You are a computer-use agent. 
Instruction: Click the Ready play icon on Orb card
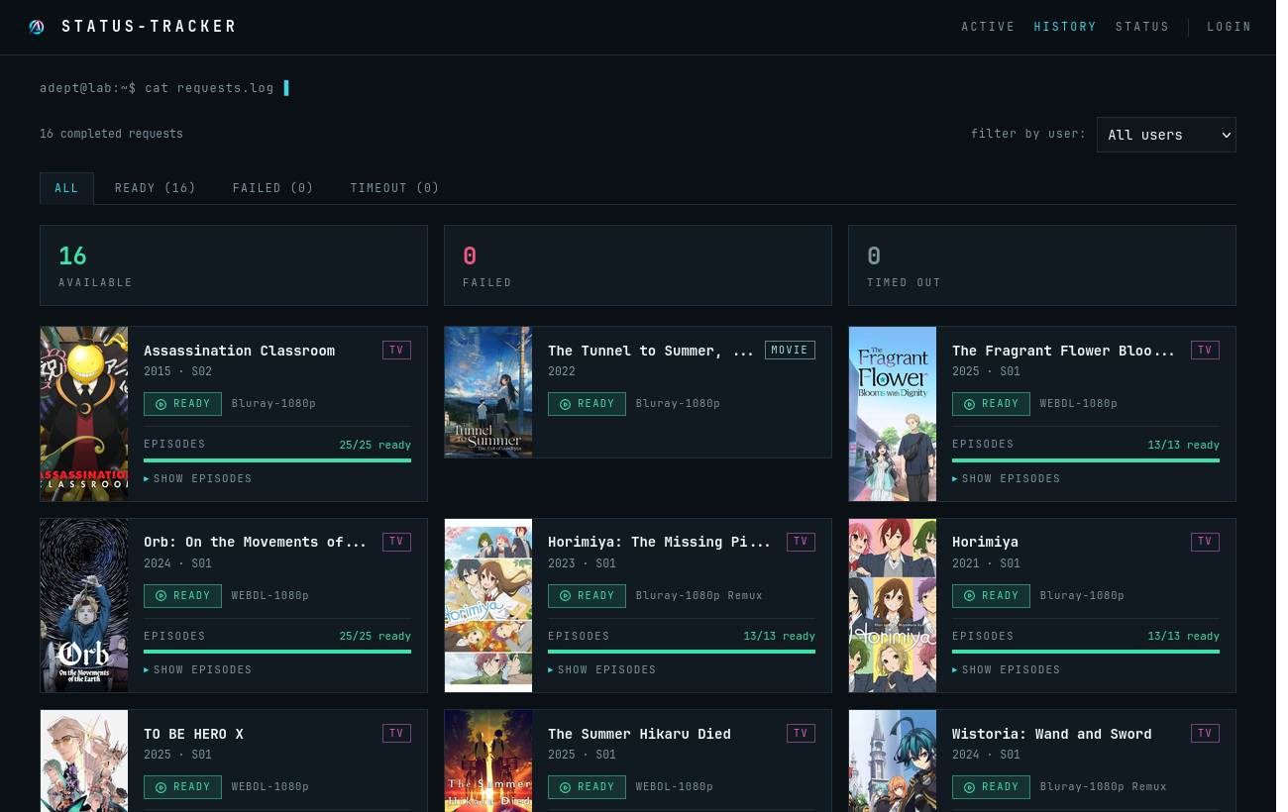(161, 596)
